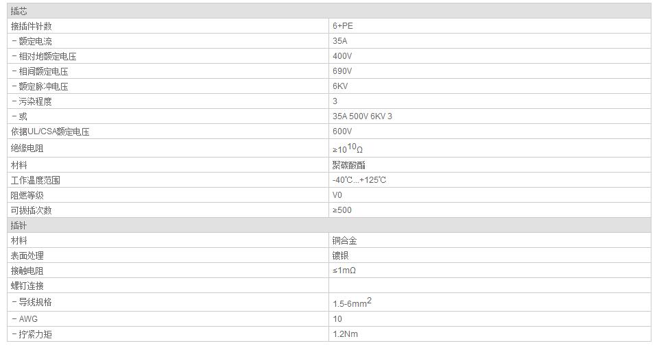
Task: Click the 690V value cell
Action: pyautogui.click(x=490, y=71)
